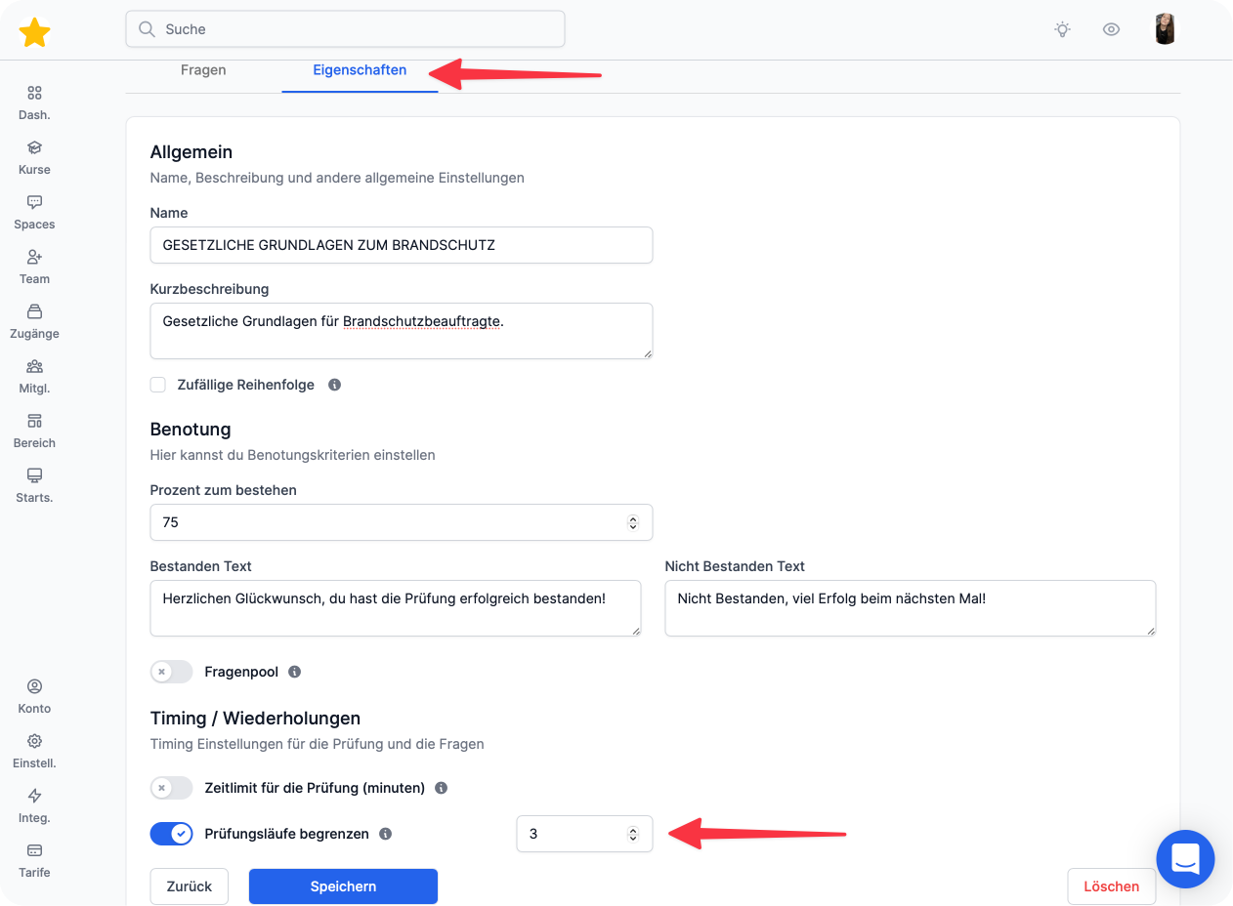Enable Zufällige Reihenfolge checkbox
The height and width of the screenshot is (906, 1233).
coord(158,385)
